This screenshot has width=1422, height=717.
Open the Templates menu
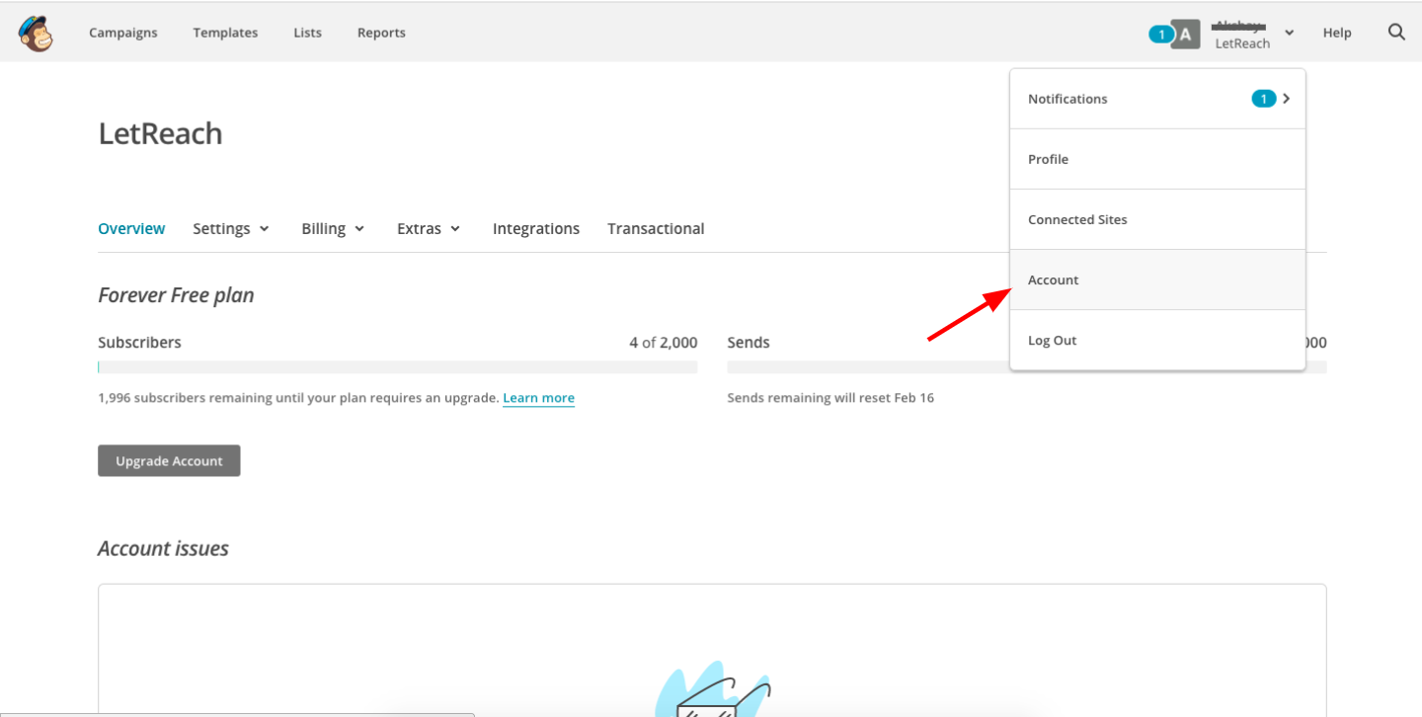225,33
